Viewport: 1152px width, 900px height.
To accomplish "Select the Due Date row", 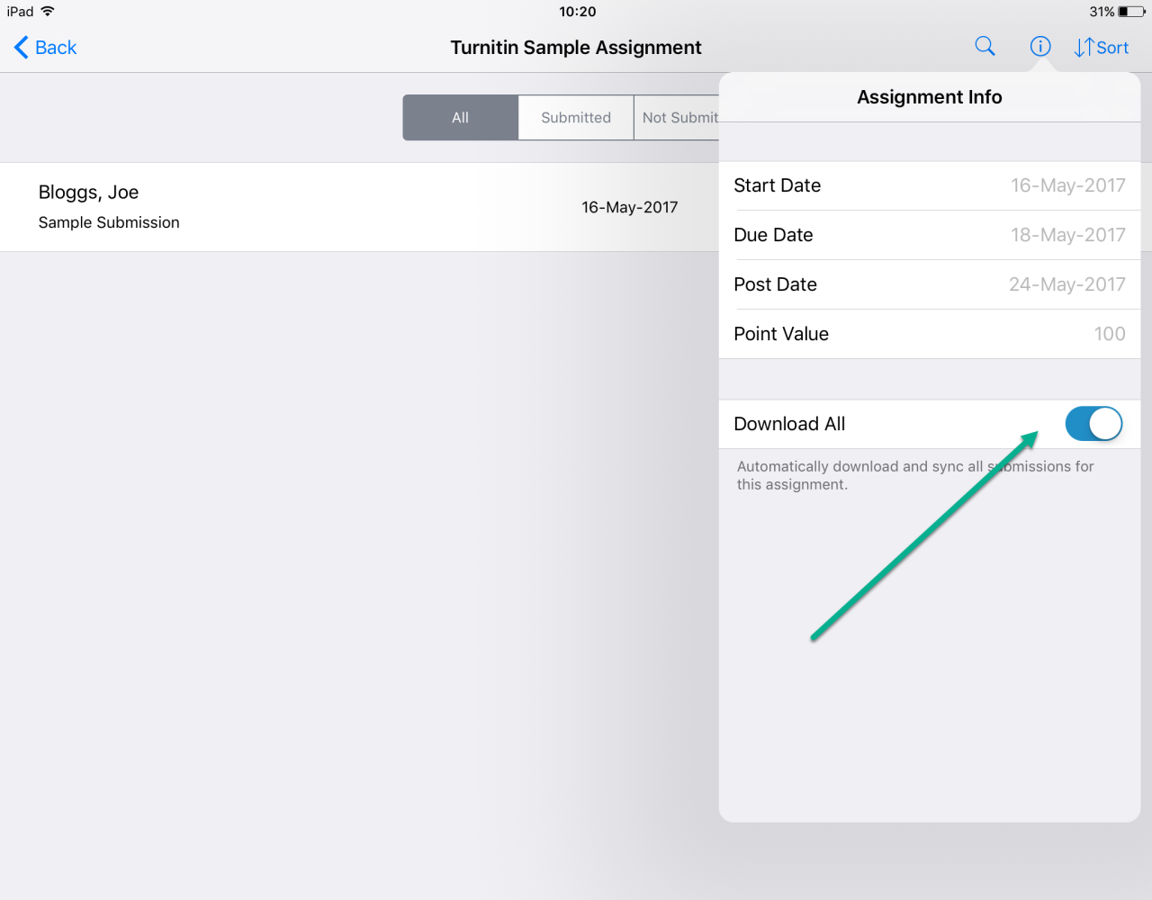I will (x=929, y=235).
